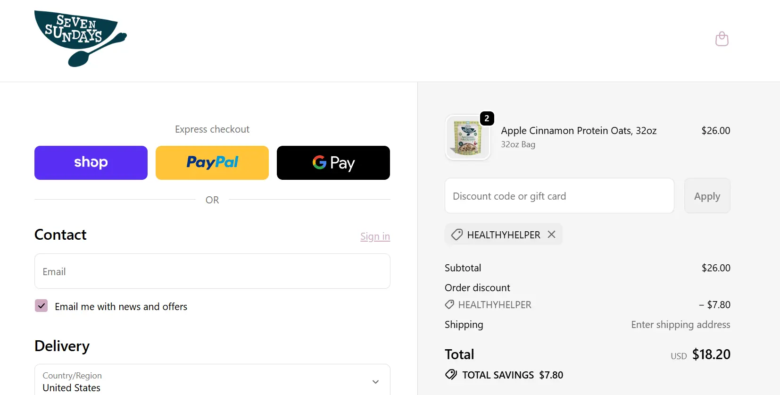
Task: Choose PayPal express checkout
Action: (x=212, y=163)
